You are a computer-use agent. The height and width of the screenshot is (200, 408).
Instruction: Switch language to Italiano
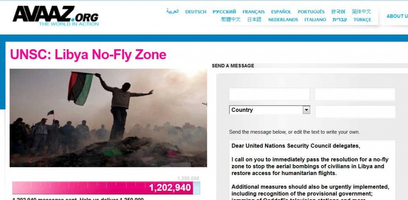[315, 20]
